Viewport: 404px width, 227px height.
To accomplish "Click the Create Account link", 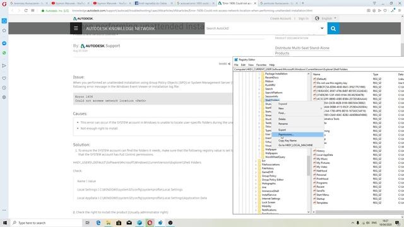I will pyautogui.click(x=280, y=18).
